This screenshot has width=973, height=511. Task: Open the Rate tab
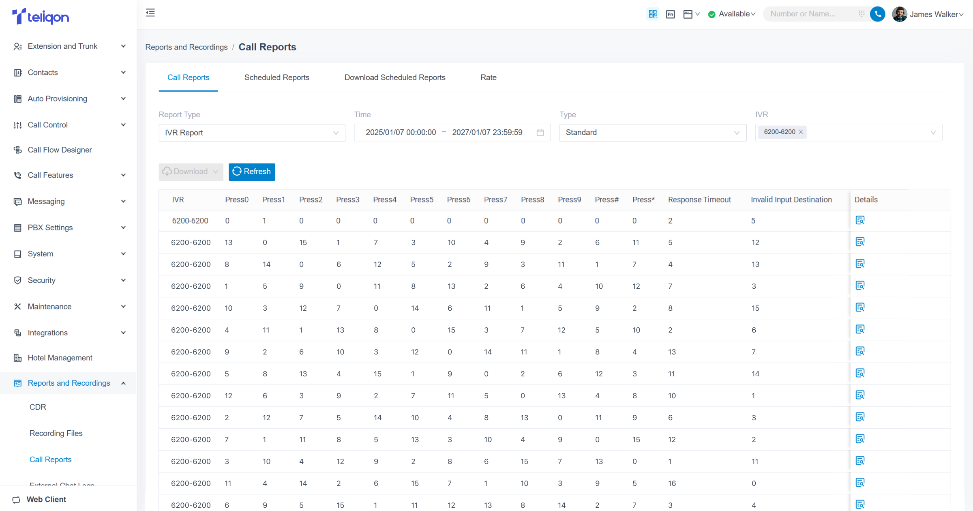[x=488, y=77]
